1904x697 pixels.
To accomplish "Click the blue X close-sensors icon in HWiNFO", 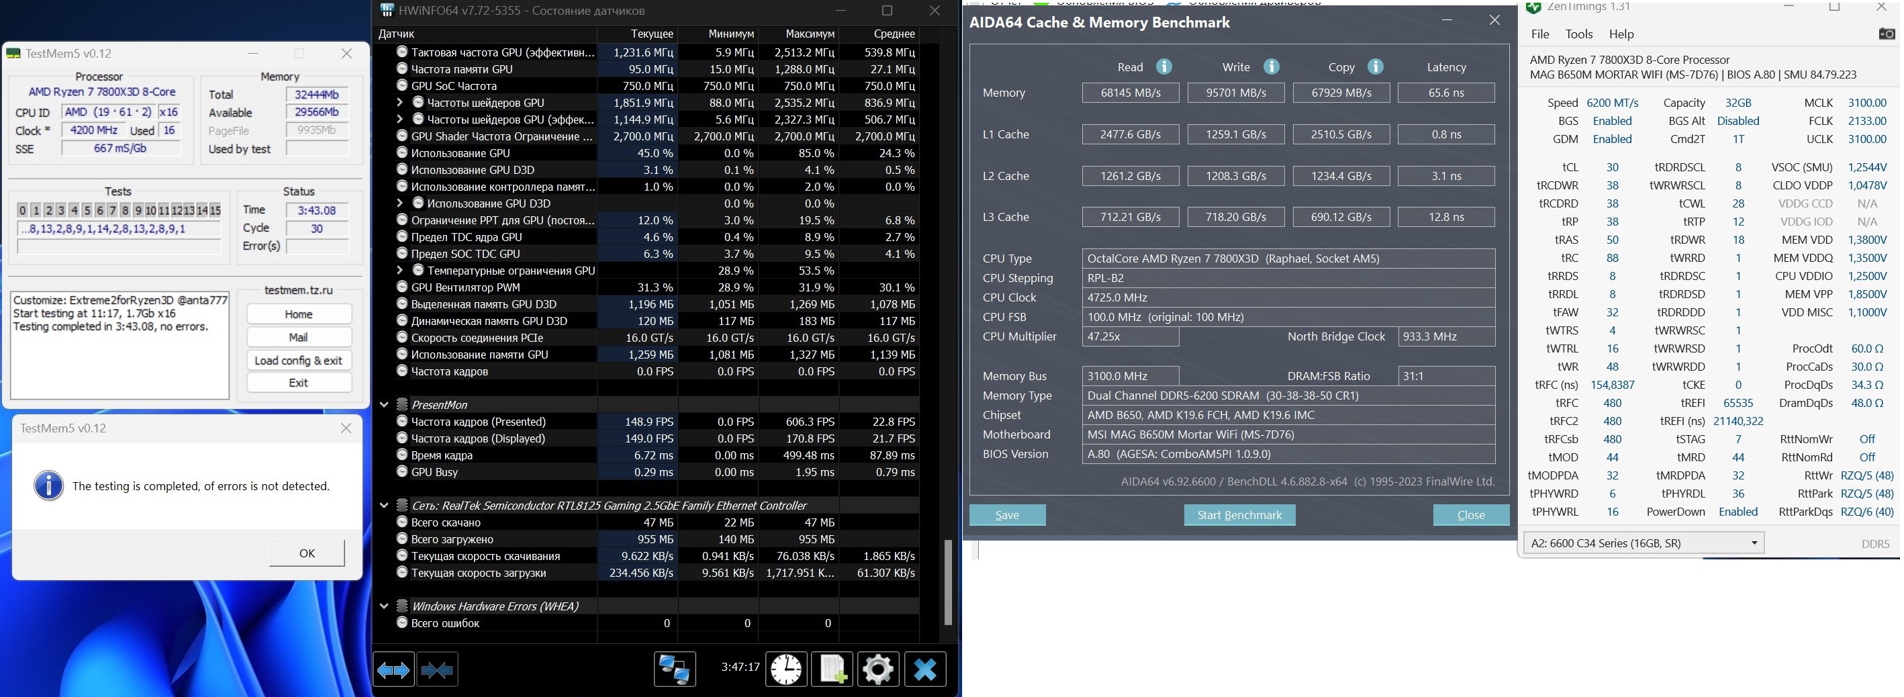I will pos(924,669).
